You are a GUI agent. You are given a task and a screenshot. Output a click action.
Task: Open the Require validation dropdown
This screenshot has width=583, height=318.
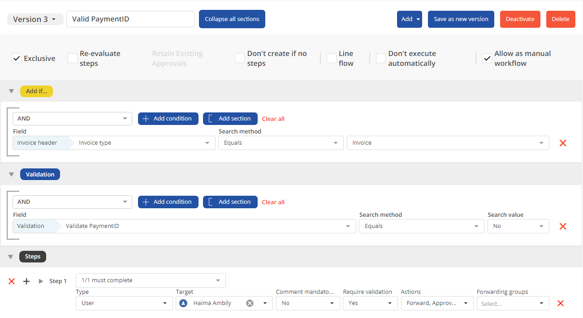click(370, 303)
